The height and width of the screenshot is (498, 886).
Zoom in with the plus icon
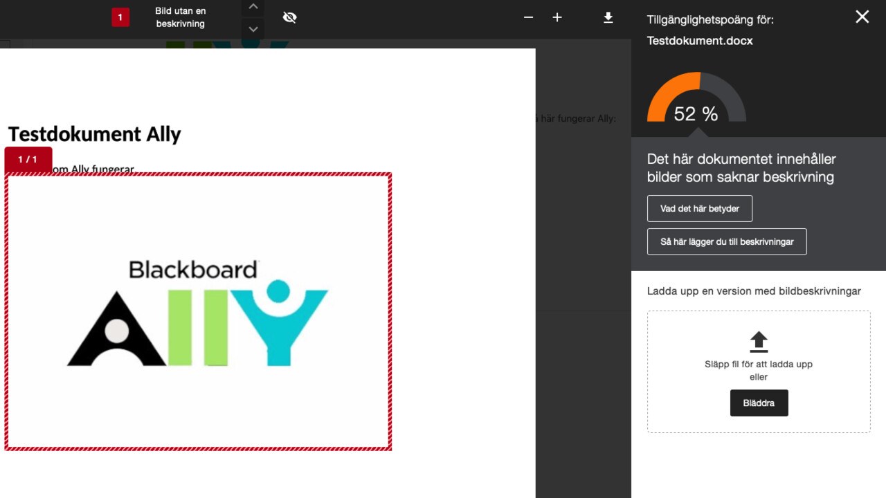click(557, 17)
